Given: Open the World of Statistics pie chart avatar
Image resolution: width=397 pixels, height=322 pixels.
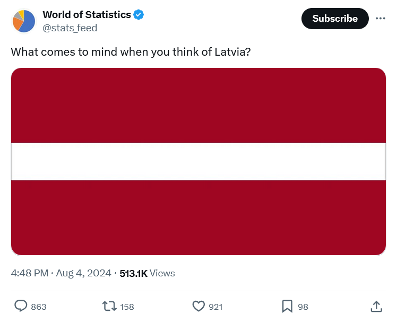Looking at the screenshot, I should (24, 21).
